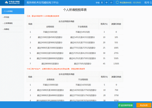Viewport: 152px width, 108px height.
Task: Click cell 超过27750元至51750元的部分
Action: (x=83, y=95)
